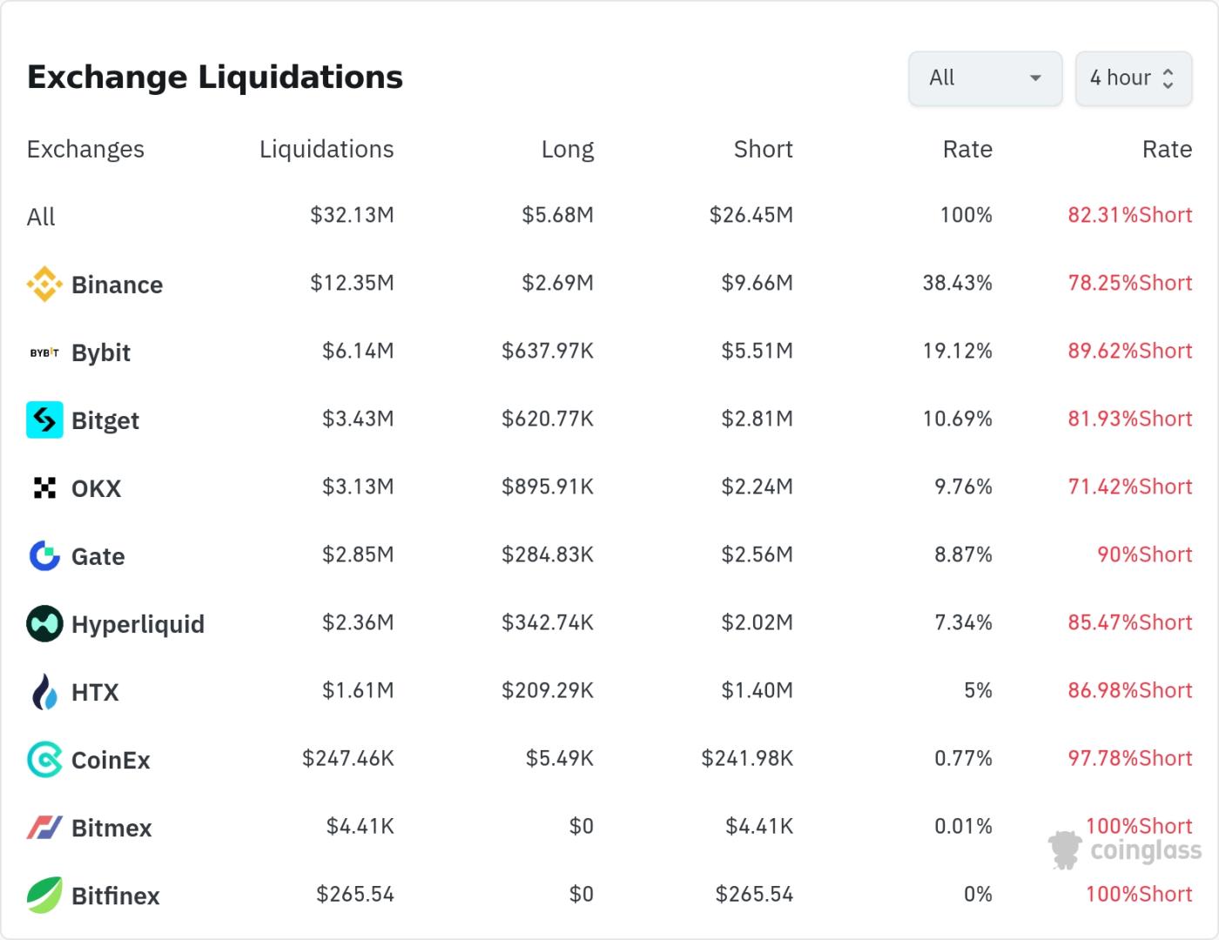
Task: Click the Gate exchange logo icon
Action: (x=44, y=555)
